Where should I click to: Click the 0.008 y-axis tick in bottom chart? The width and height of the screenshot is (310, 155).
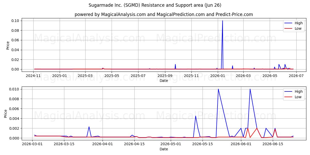15,99
